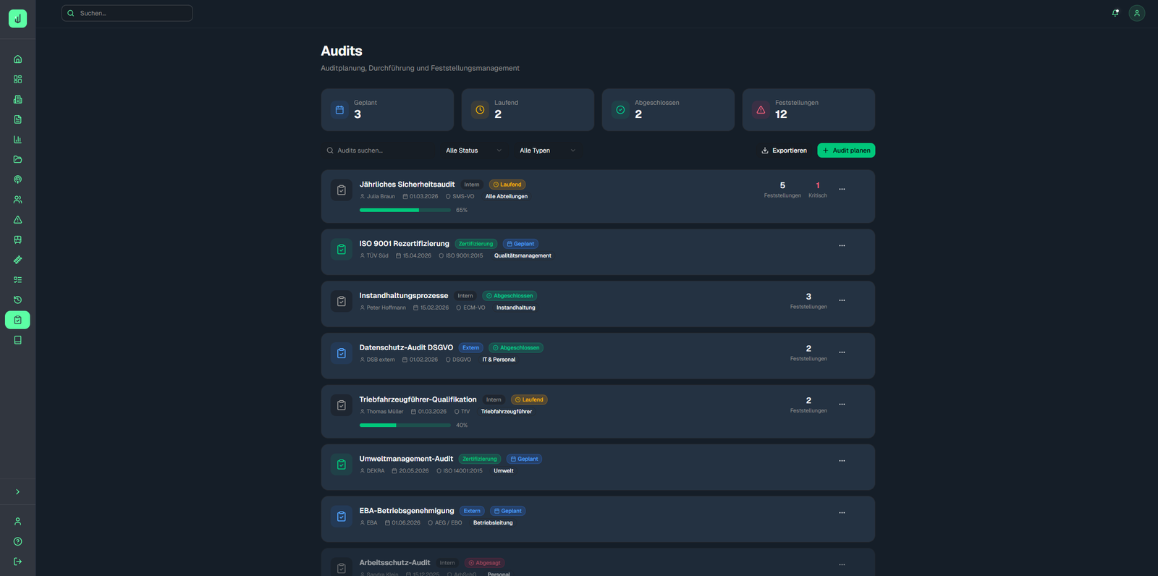Open the help question mark icon
Screen dimensions: 1158x576
coord(17,541)
